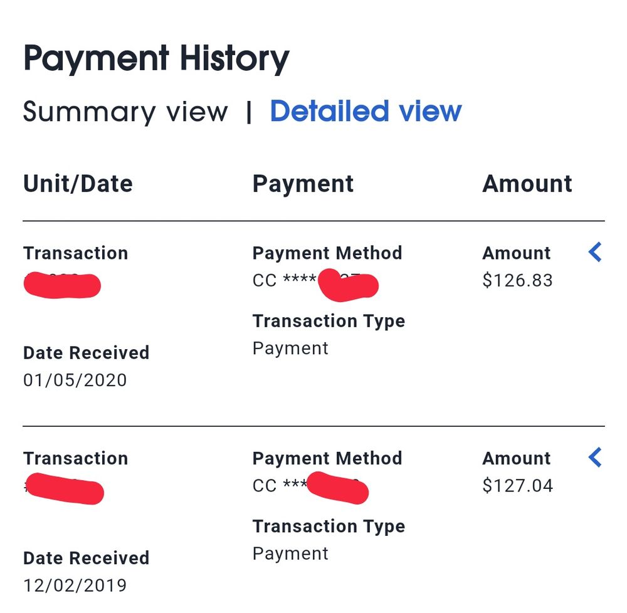
Task: Click the January payment's Transaction Type label
Action: pos(329,321)
